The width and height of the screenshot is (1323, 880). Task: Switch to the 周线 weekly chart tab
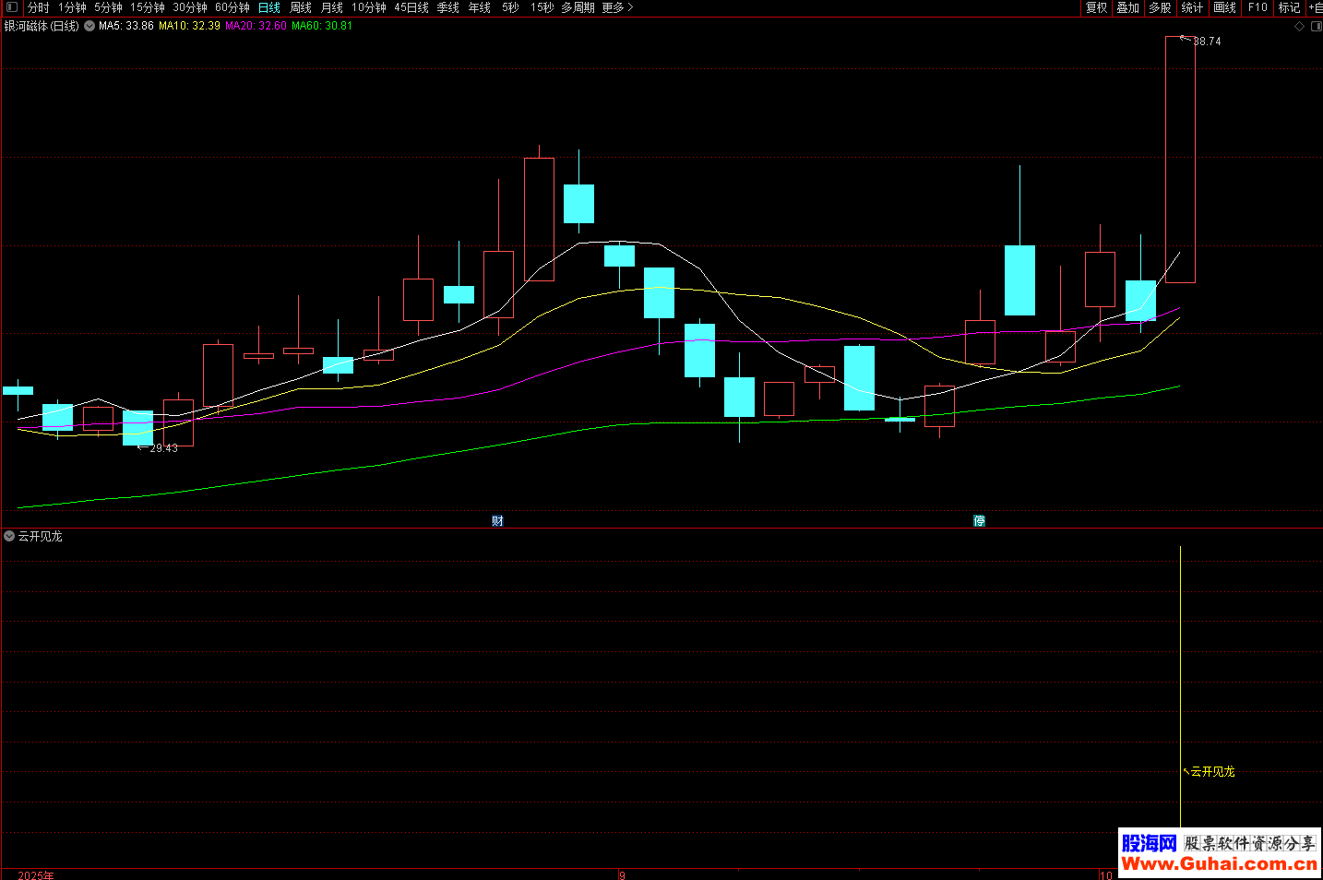pyautogui.click(x=301, y=7)
